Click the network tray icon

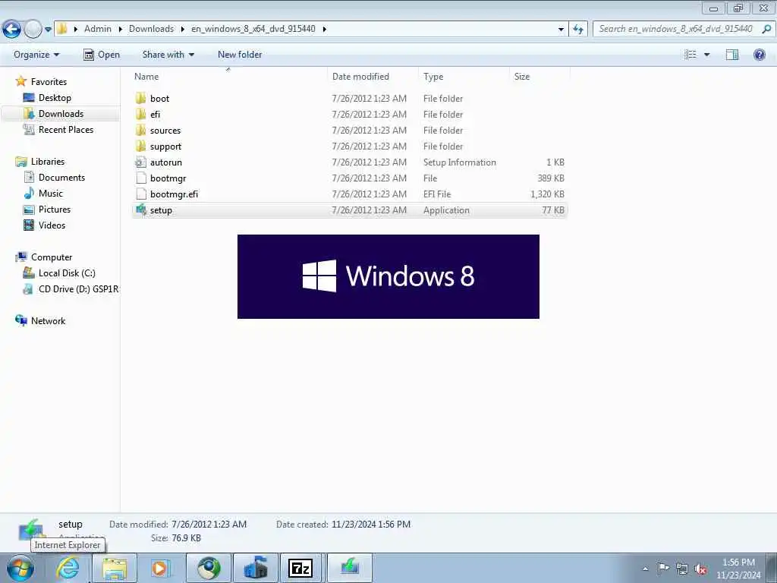tap(682, 569)
